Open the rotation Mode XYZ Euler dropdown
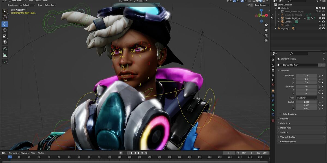Viewport: 327px width, 163px height. tap(307, 98)
